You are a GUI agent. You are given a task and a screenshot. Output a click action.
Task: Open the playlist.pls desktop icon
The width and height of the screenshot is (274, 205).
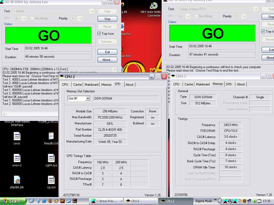coord(17,180)
